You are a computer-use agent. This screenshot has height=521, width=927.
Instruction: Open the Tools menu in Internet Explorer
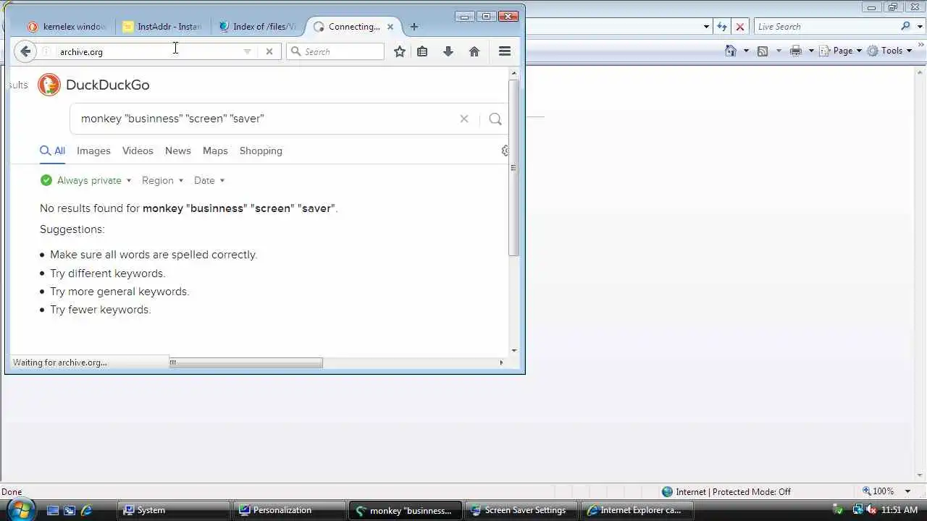pos(889,51)
